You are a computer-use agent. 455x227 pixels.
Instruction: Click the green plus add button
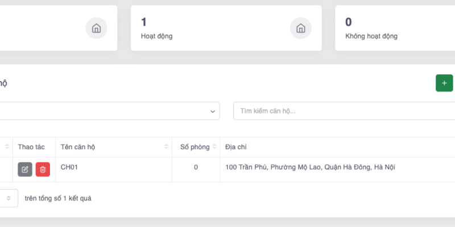click(444, 83)
